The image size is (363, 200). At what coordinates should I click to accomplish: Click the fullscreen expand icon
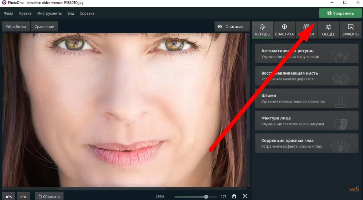(x=245, y=196)
